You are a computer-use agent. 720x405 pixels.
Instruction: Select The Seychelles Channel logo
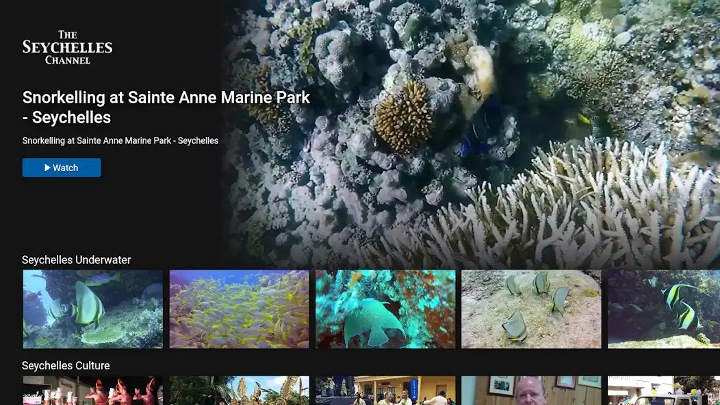tap(67, 46)
